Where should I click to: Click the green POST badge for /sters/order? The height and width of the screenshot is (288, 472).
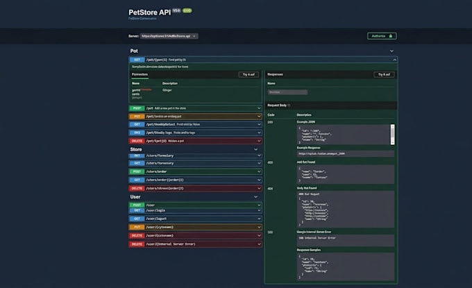[x=137, y=171]
